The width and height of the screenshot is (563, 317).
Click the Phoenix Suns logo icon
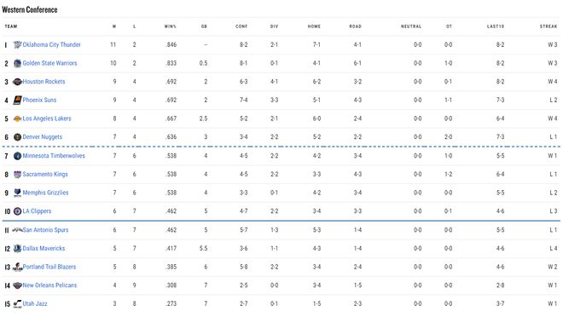[x=17, y=101]
